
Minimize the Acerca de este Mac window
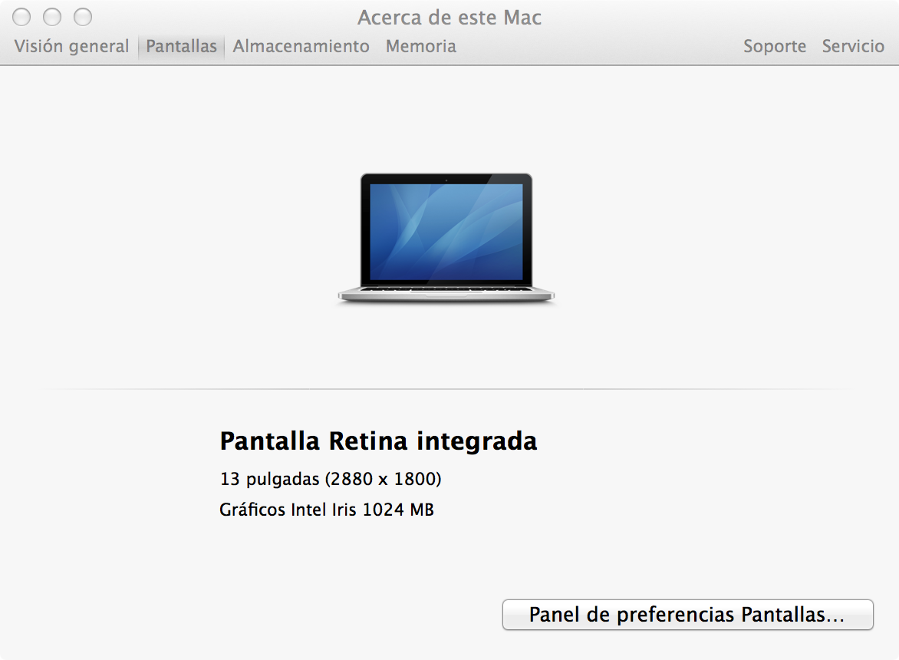click(52, 17)
